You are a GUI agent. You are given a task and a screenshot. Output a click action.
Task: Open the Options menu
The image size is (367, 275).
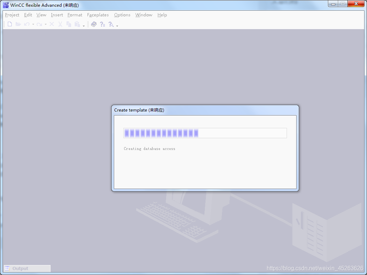[x=122, y=15]
